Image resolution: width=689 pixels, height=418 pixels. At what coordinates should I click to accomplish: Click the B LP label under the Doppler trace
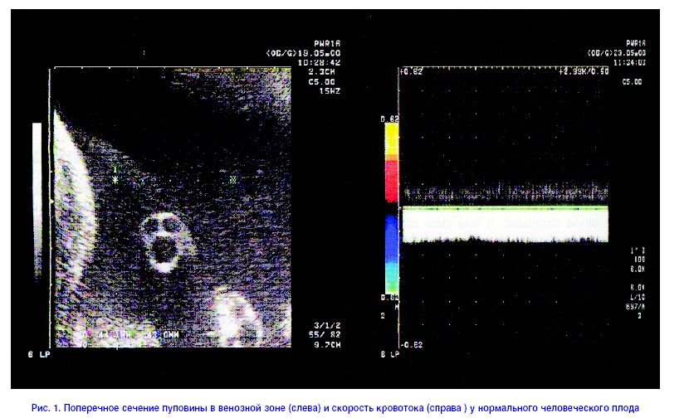[389, 354]
